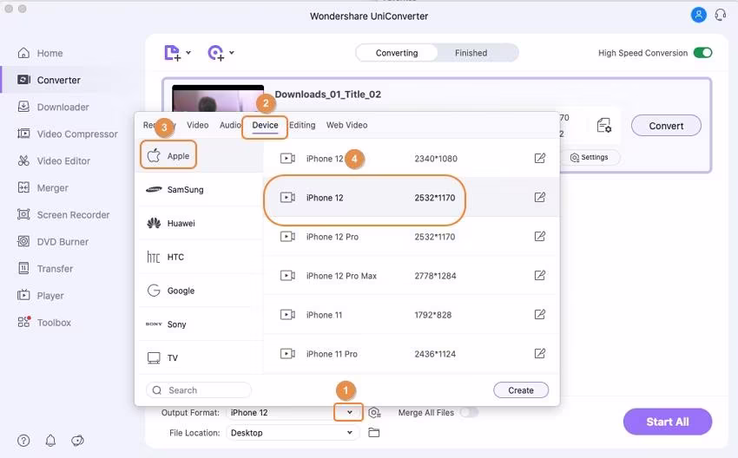Click the Convert button

[666, 126]
